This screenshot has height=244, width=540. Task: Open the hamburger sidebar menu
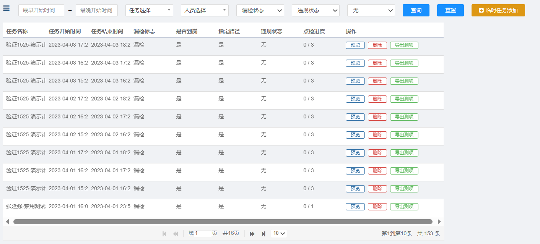click(x=6, y=8)
